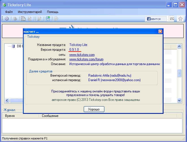The height and width of the screenshot is (142, 187).
Task: Click the Сообщение column header
Action: tap(108, 116)
